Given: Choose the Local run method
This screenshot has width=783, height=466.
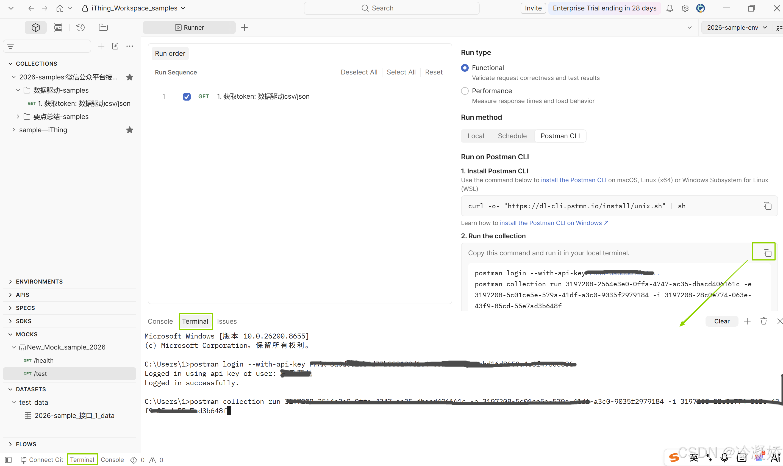Looking at the screenshot, I should [x=476, y=136].
